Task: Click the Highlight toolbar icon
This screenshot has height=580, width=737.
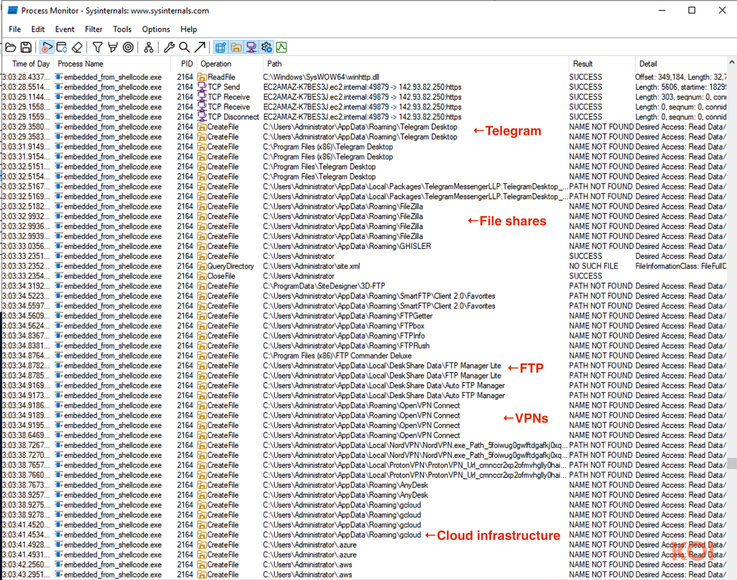Action: (112, 47)
